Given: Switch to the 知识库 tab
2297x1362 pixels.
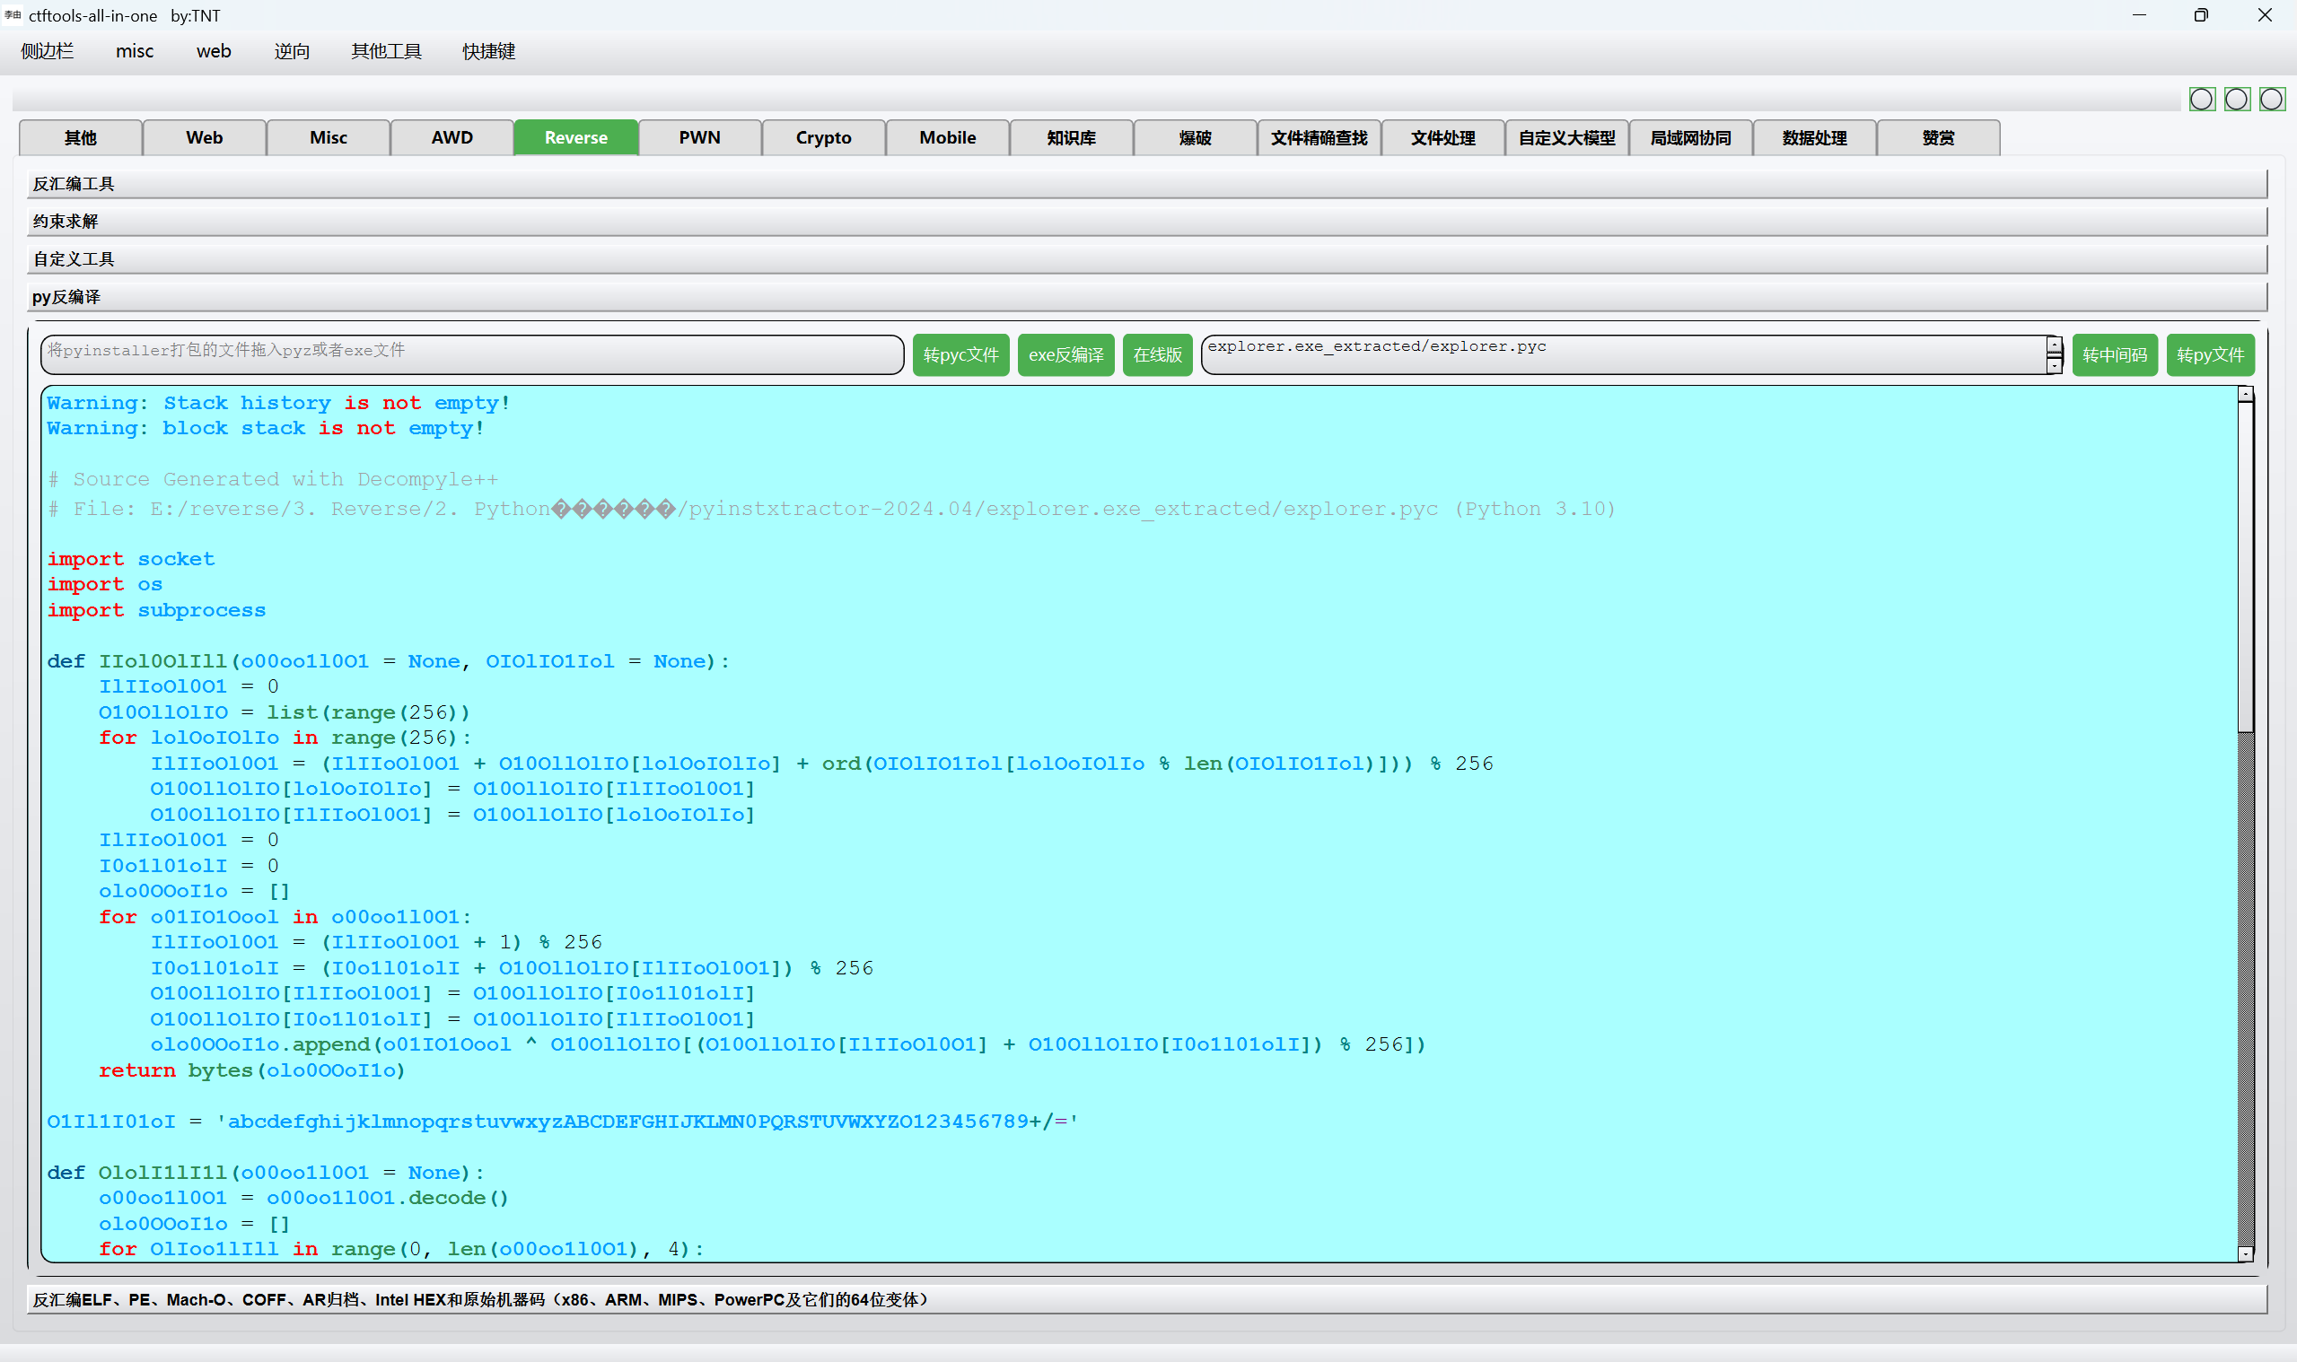Looking at the screenshot, I should (x=1072, y=137).
